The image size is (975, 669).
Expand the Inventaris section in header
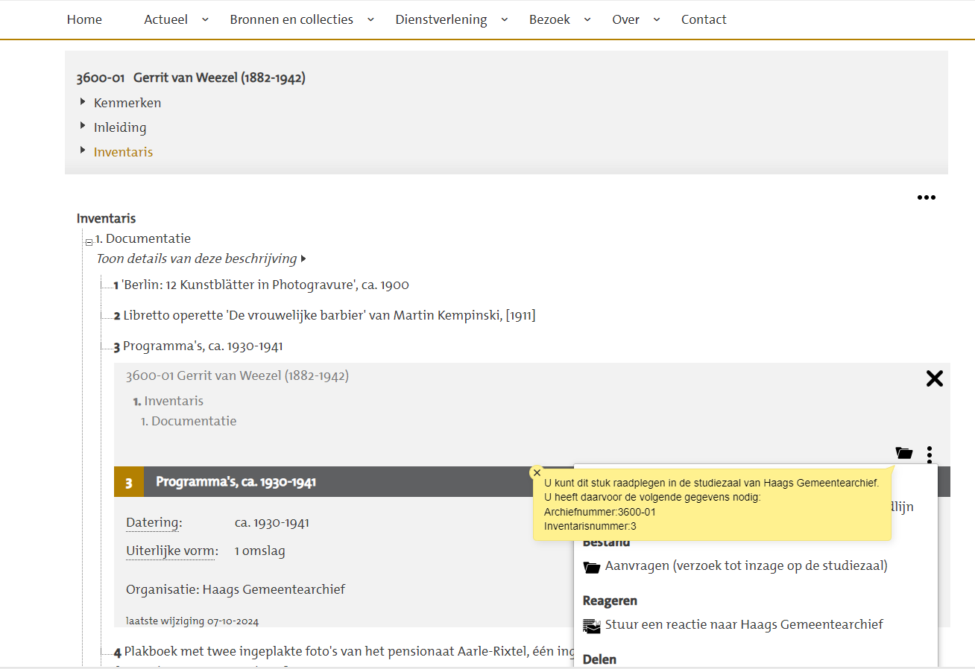pyautogui.click(x=123, y=152)
